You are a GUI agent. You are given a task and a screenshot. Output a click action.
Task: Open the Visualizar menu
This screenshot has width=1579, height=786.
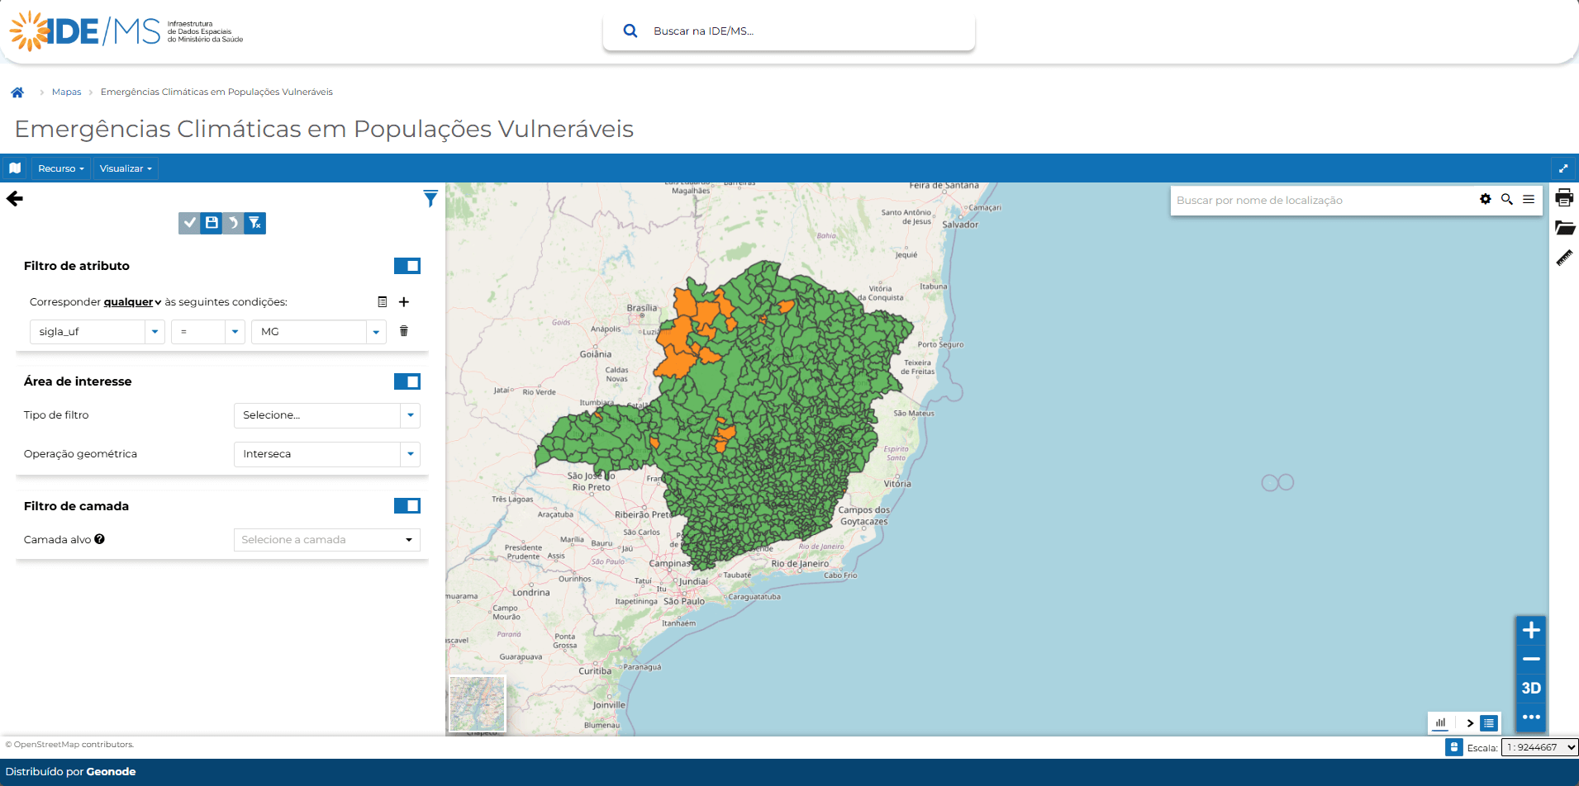coord(124,168)
